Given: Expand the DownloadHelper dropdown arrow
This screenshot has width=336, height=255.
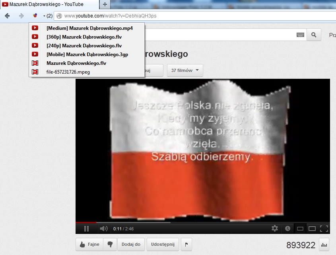Looking at the screenshot, I should (x=44, y=16).
